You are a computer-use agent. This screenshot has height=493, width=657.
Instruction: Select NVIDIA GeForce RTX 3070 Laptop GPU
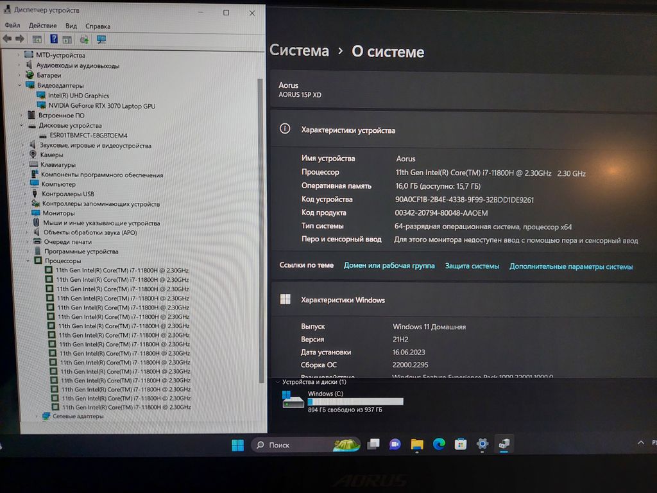click(102, 106)
